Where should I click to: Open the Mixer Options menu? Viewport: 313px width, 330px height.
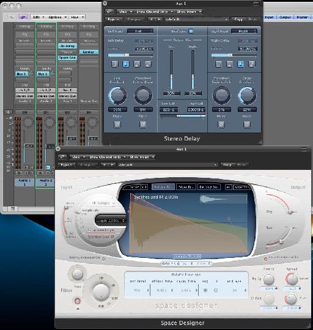57,17
